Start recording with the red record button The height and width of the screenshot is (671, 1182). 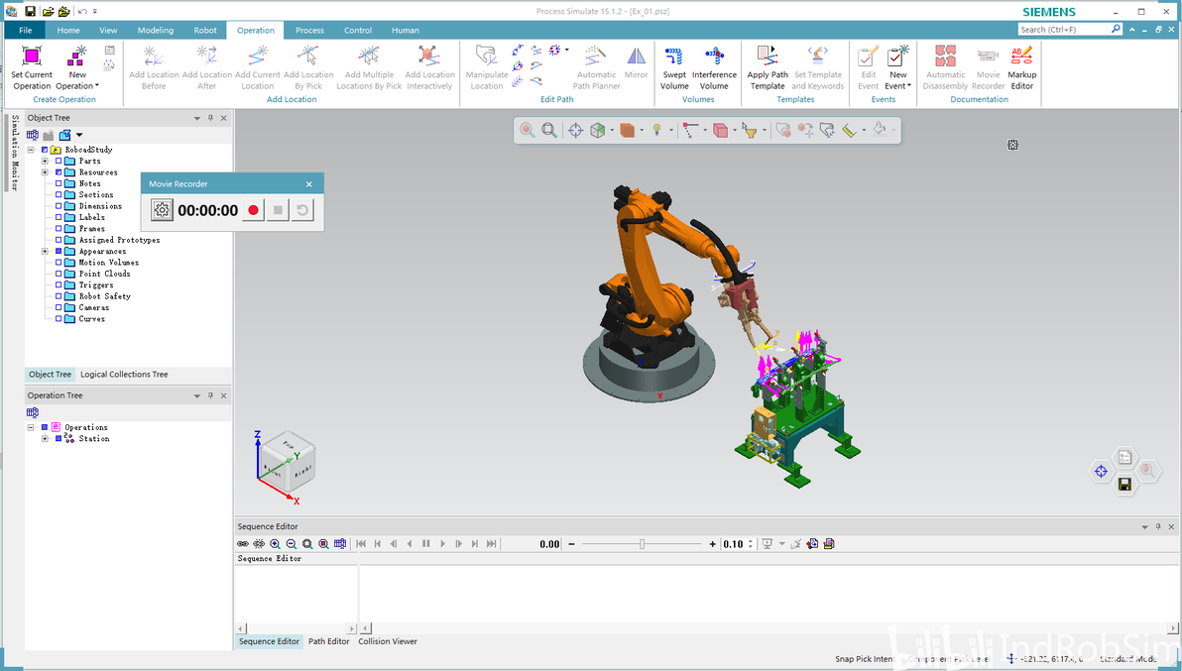click(x=253, y=210)
